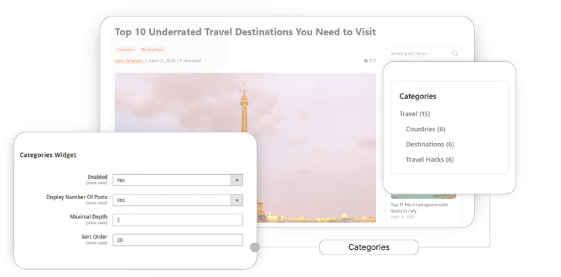
Task: Open the Destinations (6) category
Action: pos(430,144)
